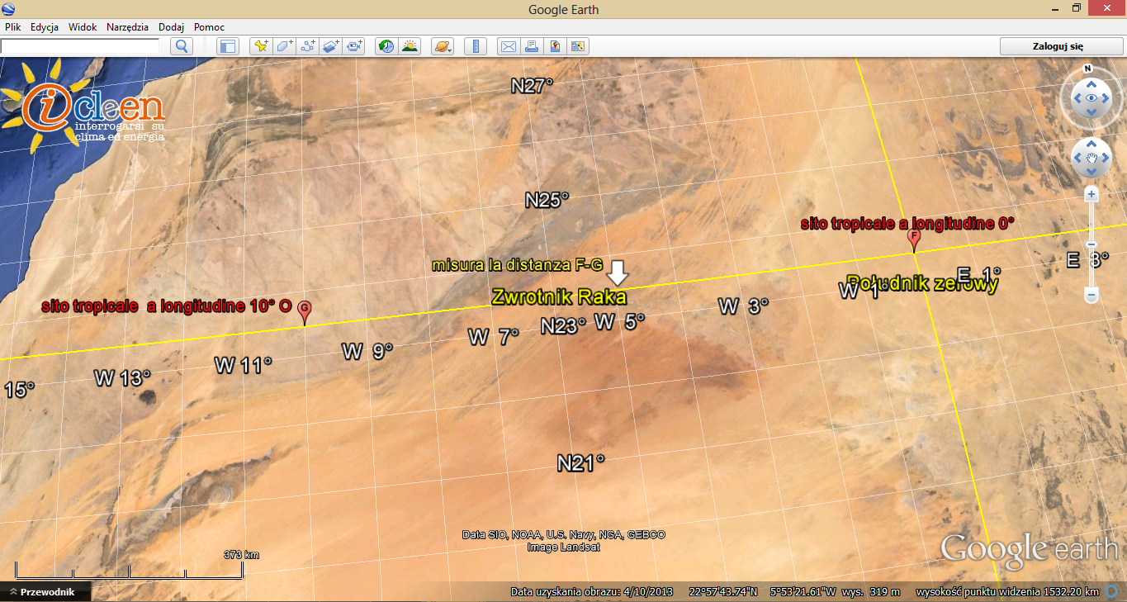Open the Narzędzia menu
The width and height of the screenshot is (1127, 602).
coord(127,27)
